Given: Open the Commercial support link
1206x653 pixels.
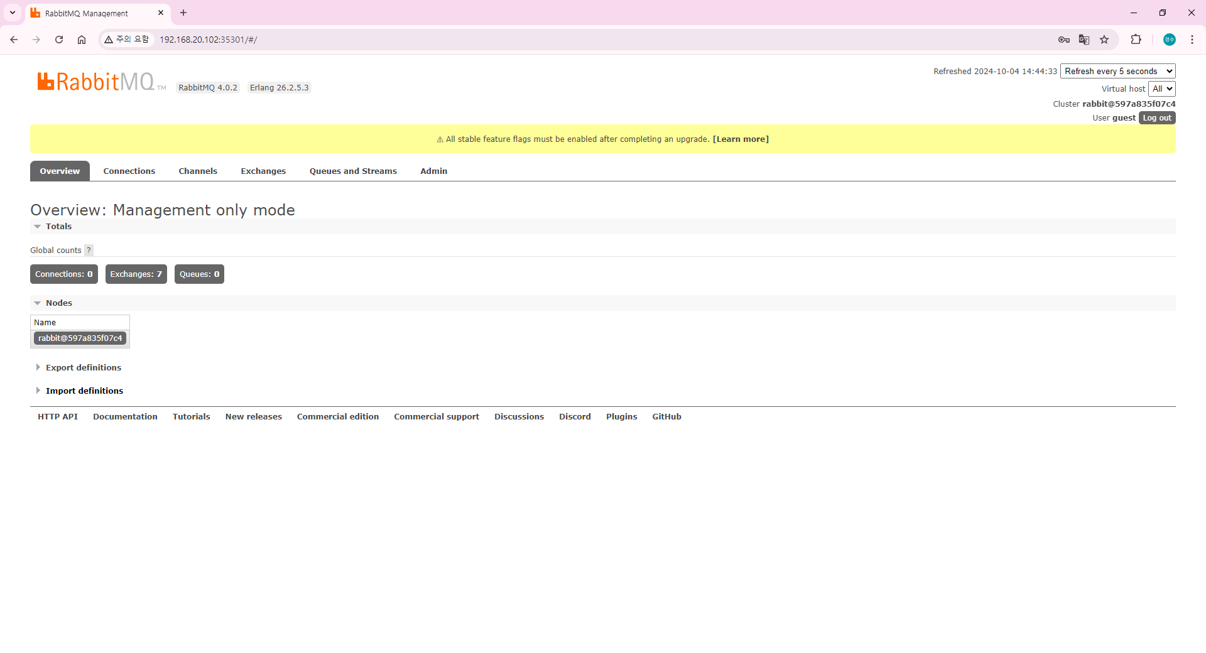Looking at the screenshot, I should 437,416.
